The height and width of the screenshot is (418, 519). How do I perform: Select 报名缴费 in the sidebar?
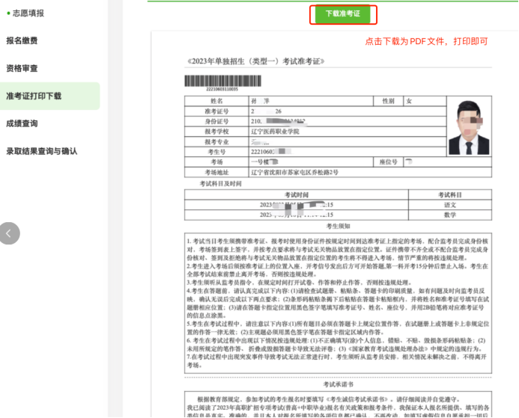point(22,40)
